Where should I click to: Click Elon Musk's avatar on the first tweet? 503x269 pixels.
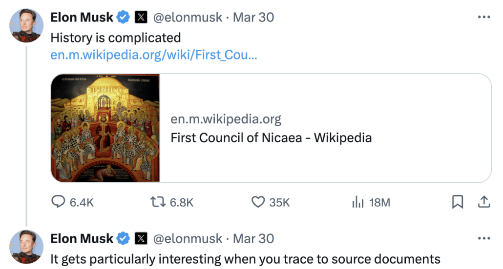tap(26, 25)
